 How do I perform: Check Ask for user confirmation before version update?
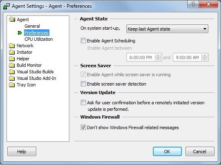click(83, 103)
